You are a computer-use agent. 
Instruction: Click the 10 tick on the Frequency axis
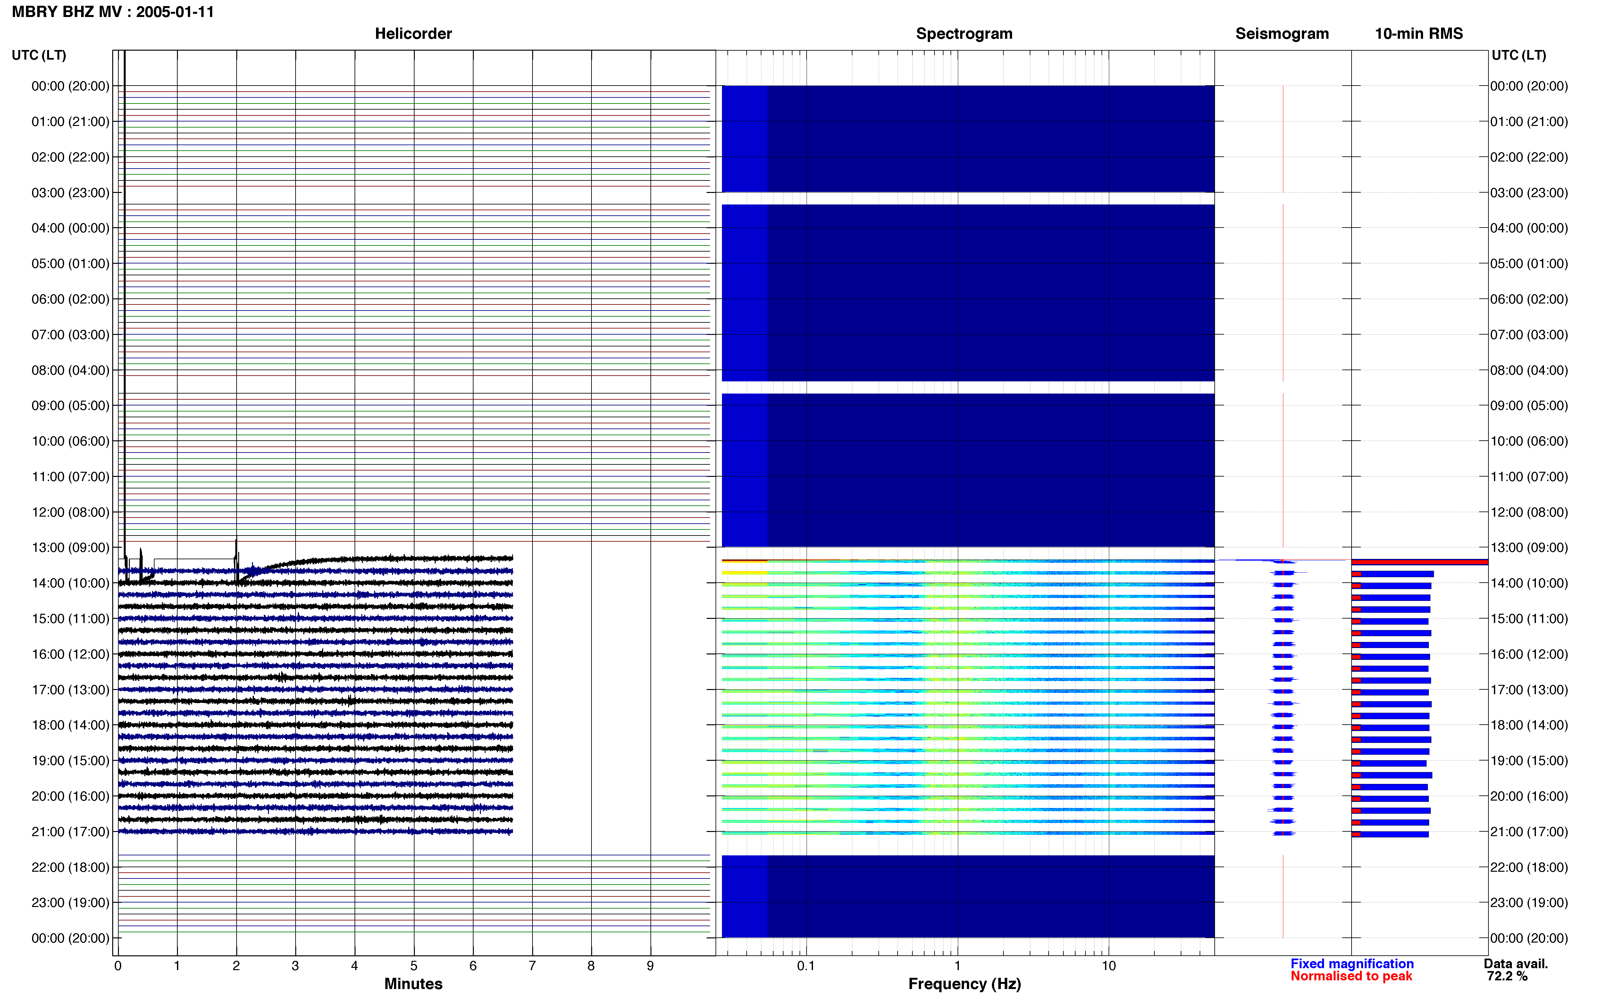click(1109, 966)
